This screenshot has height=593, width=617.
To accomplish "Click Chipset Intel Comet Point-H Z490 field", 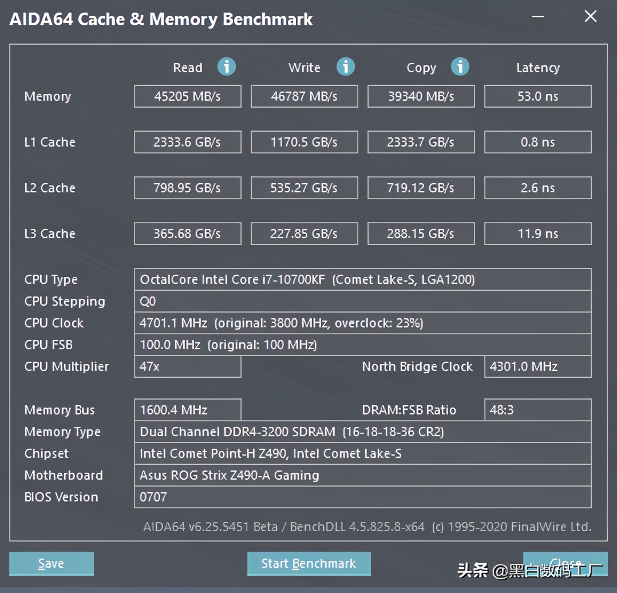I will [363, 454].
